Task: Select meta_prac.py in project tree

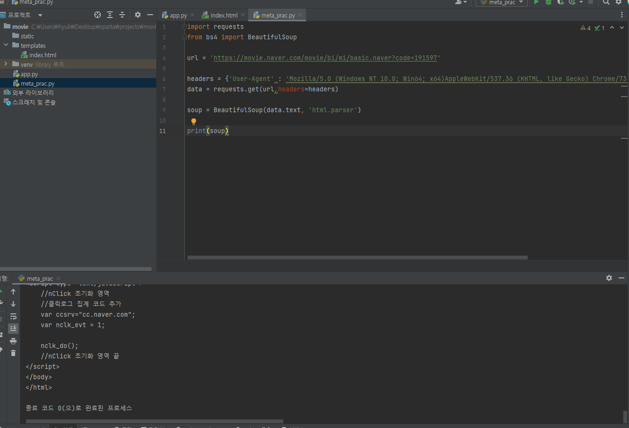Action: (x=78, y=83)
